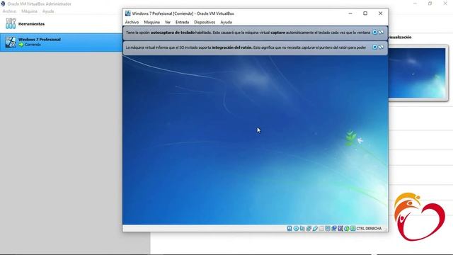Click the Herramientas tools icon in Administrador
The width and height of the screenshot is (453, 255).
point(11,23)
